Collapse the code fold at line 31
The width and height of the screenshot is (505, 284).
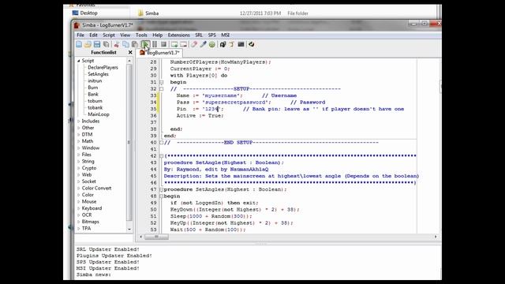pos(162,82)
